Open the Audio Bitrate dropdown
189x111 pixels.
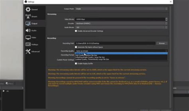pos(121,27)
